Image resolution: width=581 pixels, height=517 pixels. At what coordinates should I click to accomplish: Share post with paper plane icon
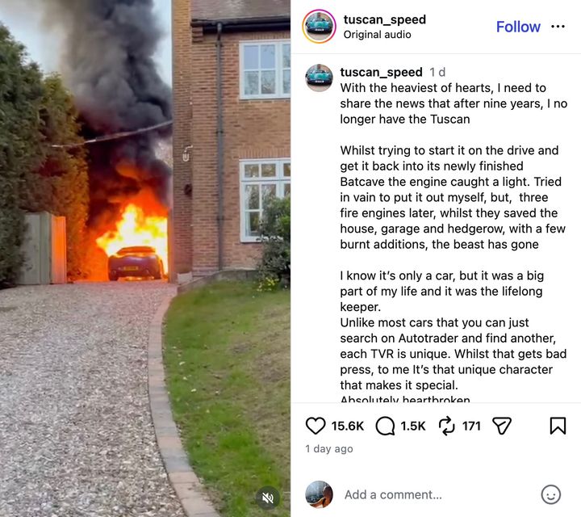502,426
